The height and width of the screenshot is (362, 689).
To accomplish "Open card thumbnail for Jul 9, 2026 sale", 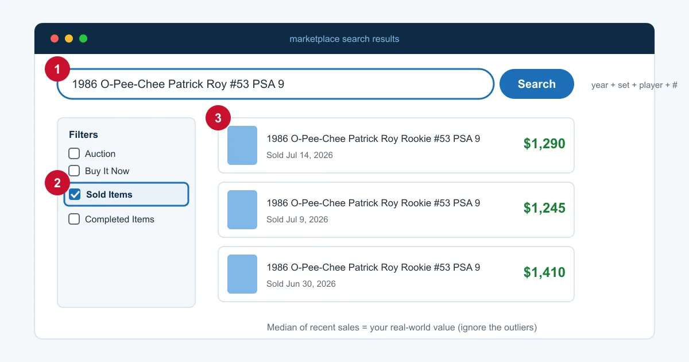I will pos(242,210).
